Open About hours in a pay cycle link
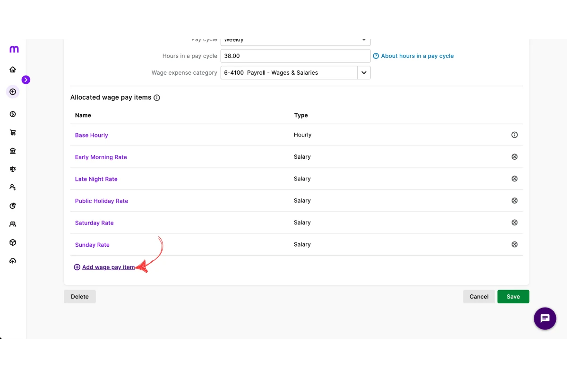 [417, 56]
